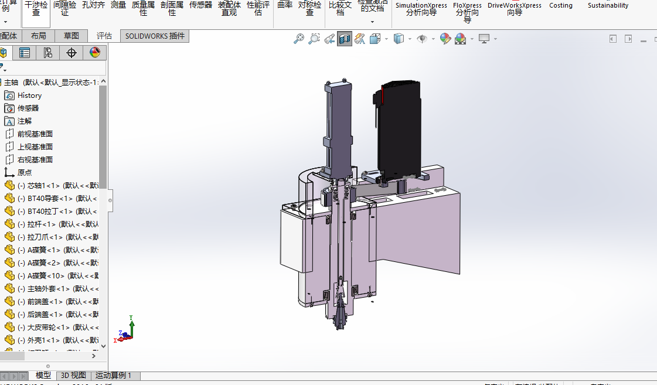Viewport: 657px width, 385px height.
Task: Open the 3D 视图 bottom tab
Action: coord(73,376)
